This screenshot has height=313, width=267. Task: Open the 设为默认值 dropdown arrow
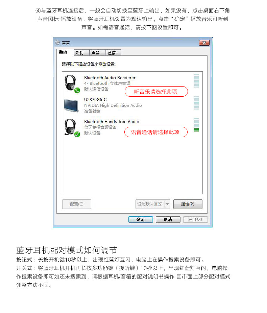(167, 204)
